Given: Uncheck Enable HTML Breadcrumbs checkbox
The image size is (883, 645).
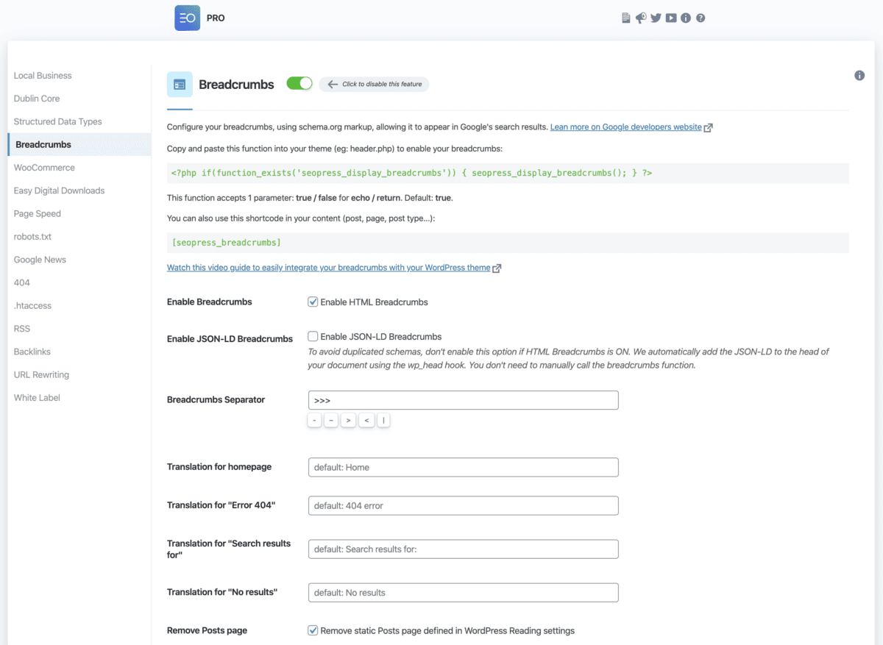Looking at the screenshot, I should pos(313,302).
